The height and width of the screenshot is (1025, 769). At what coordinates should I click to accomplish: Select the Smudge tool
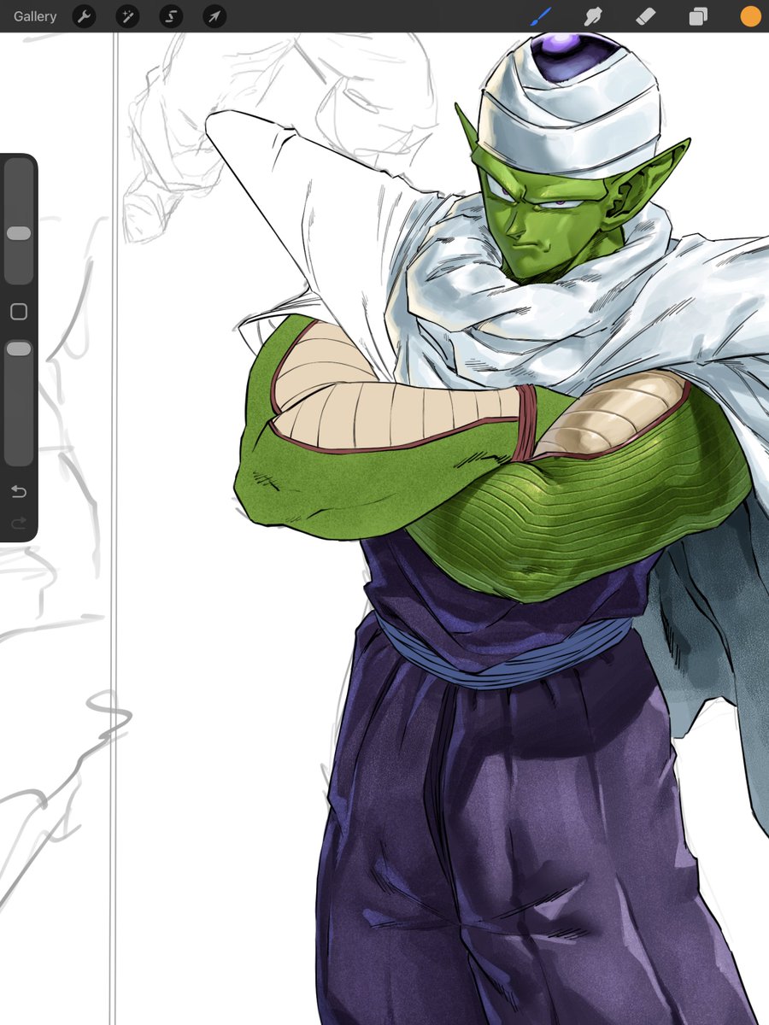(594, 16)
